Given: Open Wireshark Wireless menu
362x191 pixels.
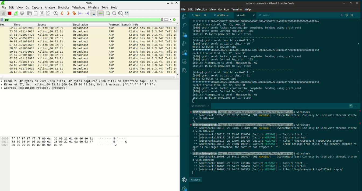Looking at the screenshot, I should pos(93,8).
